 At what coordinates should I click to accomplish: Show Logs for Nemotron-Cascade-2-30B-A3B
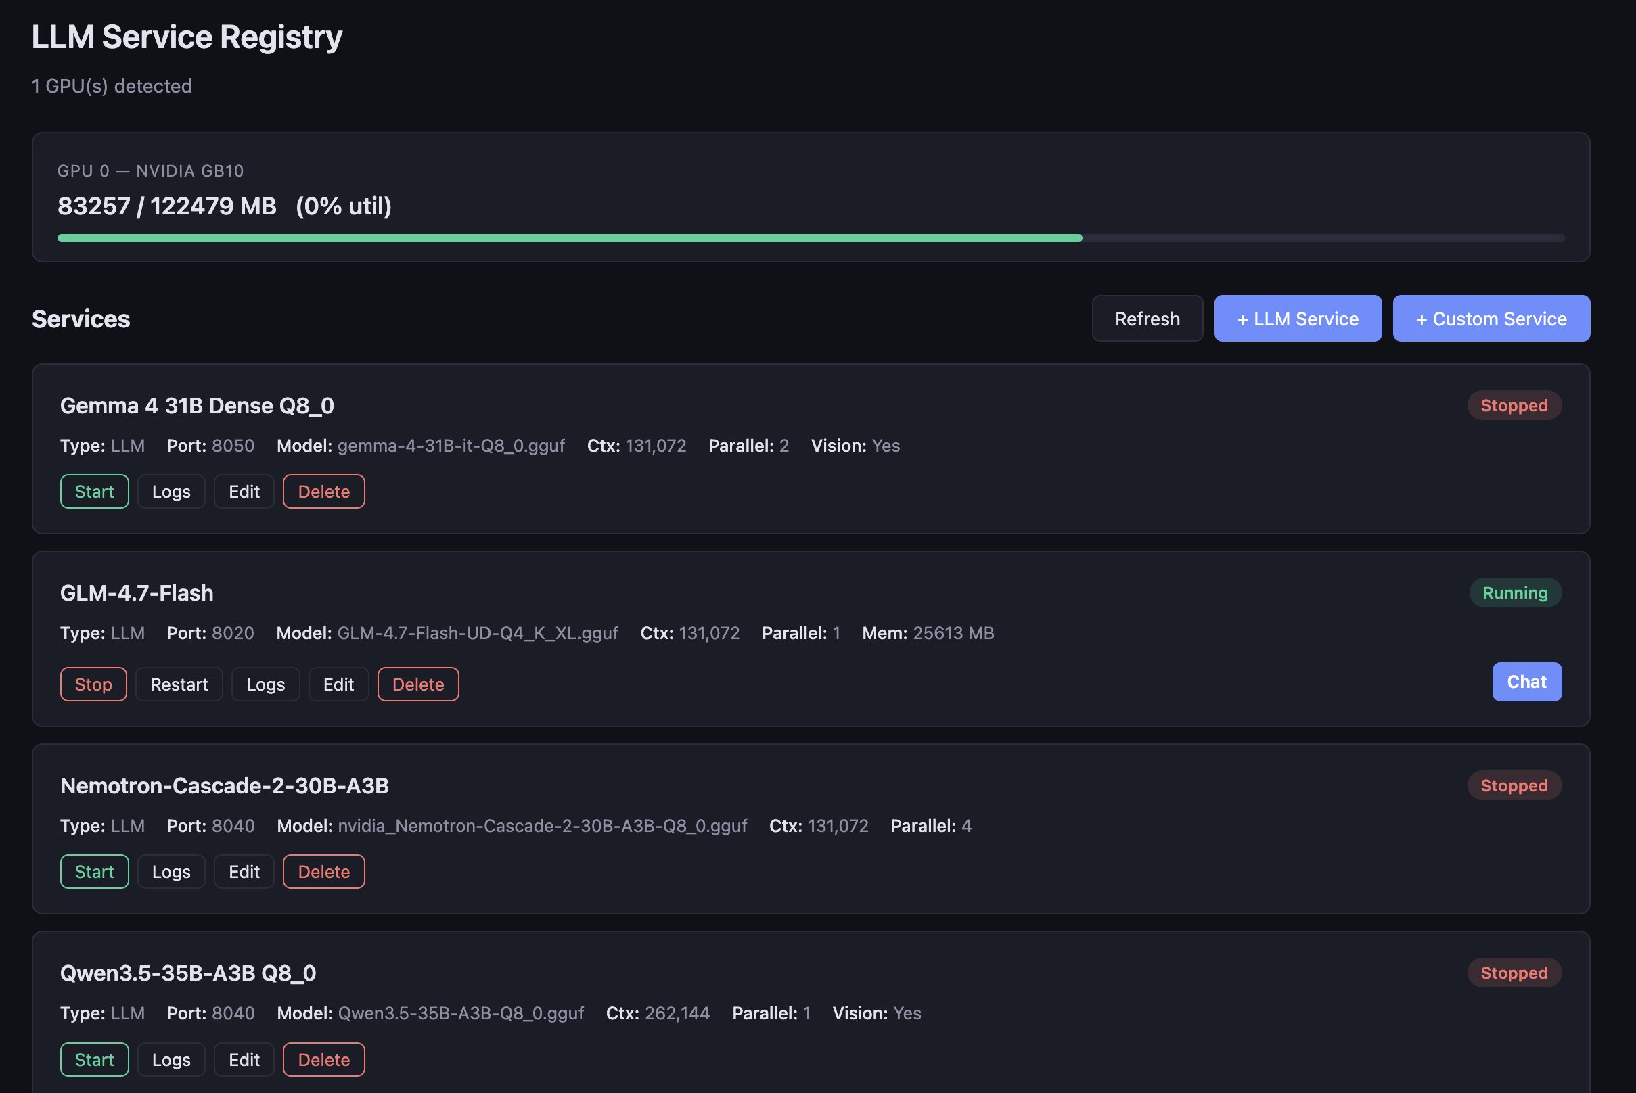[x=171, y=871]
